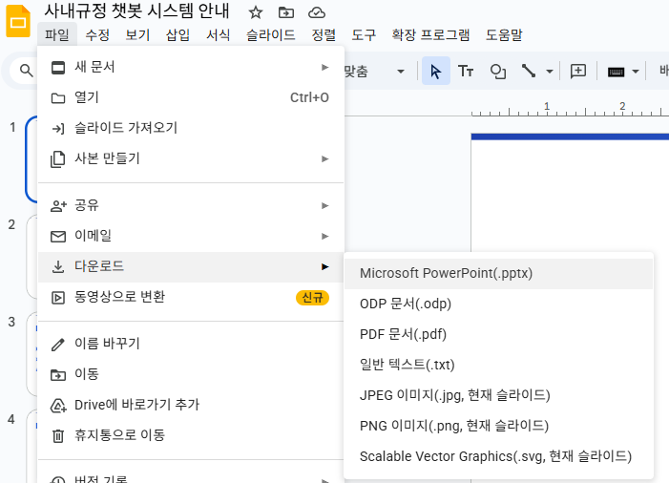Download as Scalable Vector Graphics (.svg)
The image size is (669, 483).
(x=498, y=456)
